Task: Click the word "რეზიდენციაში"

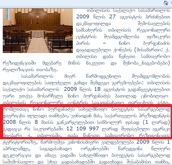Action: click(19, 63)
